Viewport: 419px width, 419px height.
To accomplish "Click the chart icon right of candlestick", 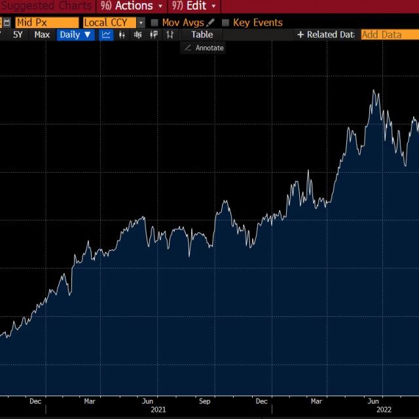I will point(154,35).
